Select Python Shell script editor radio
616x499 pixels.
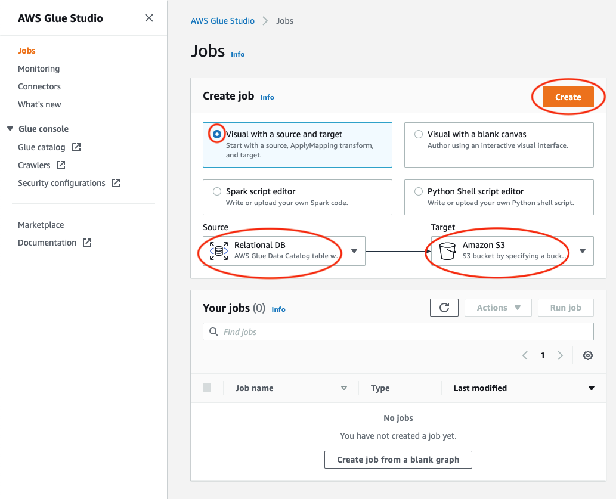point(419,191)
